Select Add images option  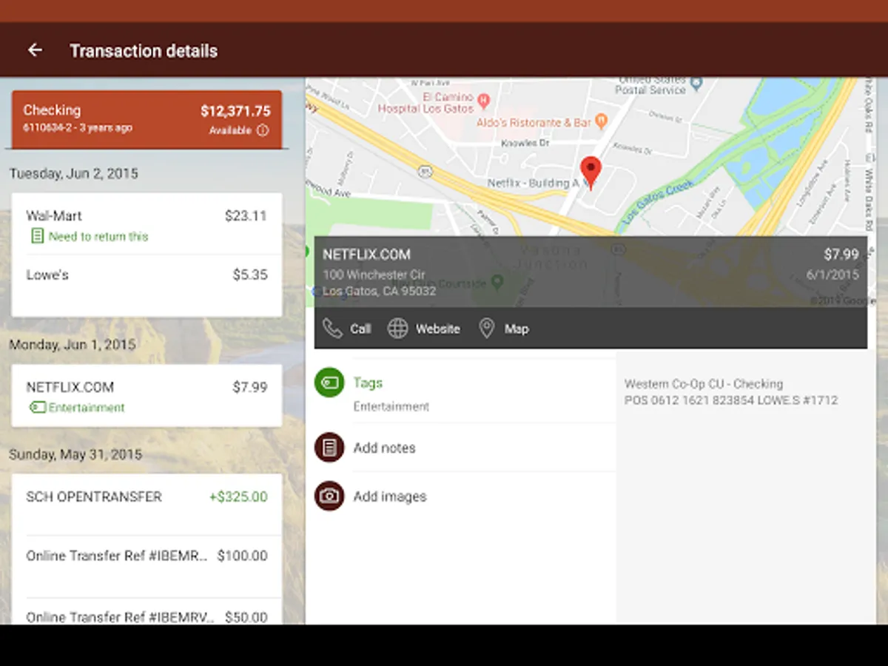(x=465, y=497)
